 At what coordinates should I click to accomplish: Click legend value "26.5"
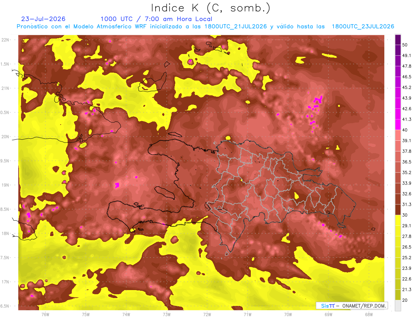click(407, 247)
